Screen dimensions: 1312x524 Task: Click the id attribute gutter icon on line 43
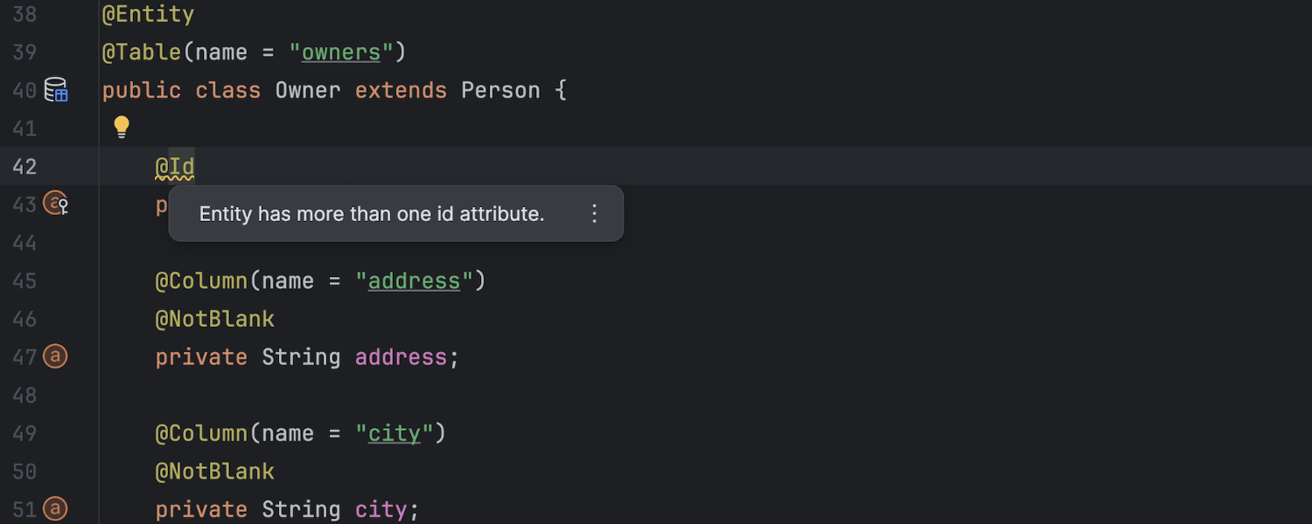click(x=56, y=204)
